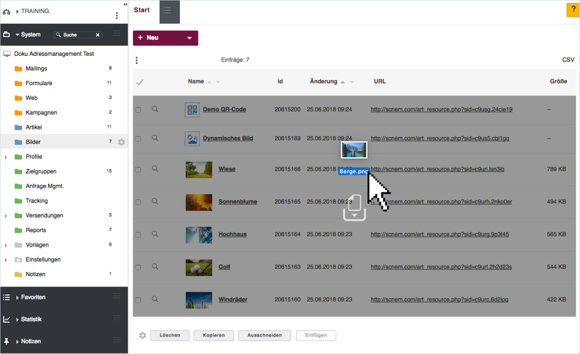580x354 pixels.
Task: Clear the search field with the X icon
Action: [98, 35]
